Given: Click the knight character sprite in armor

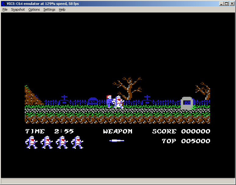Looking at the screenshot, I should [119, 102].
